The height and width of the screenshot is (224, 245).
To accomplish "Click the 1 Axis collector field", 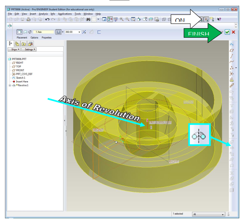I will 43,32.
